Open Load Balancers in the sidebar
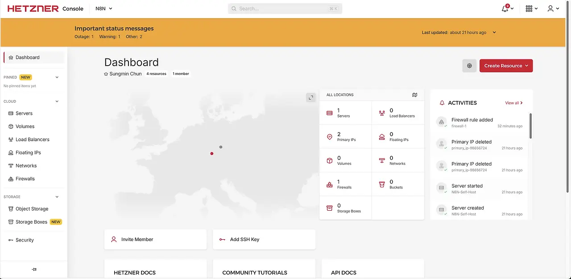Viewport: 571px width, 279px height. click(x=34, y=139)
